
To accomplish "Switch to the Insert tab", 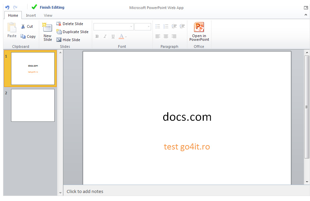I will [31, 15].
